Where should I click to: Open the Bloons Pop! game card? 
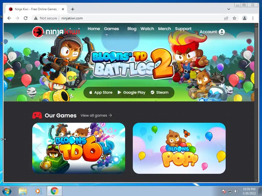(179, 148)
